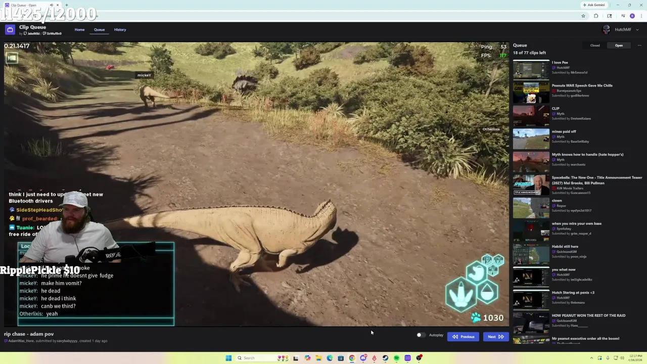Open Steam from the taskbar
Image resolution: width=647 pixels, height=364 pixels.
click(x=385, y=358)
